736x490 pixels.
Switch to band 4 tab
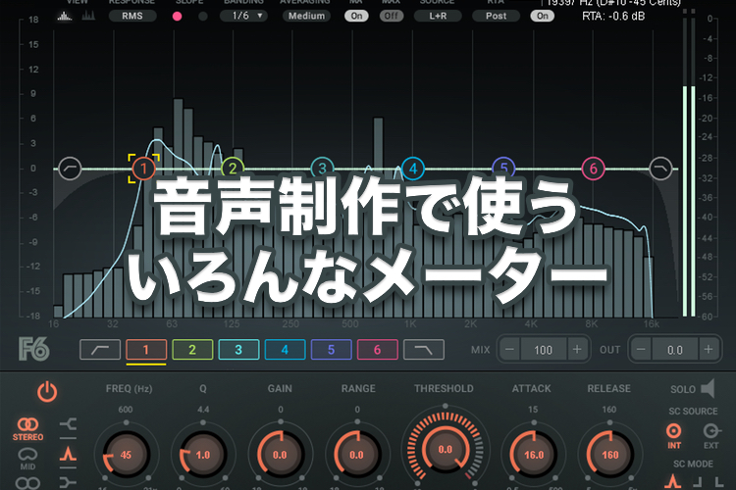(285, 350)
